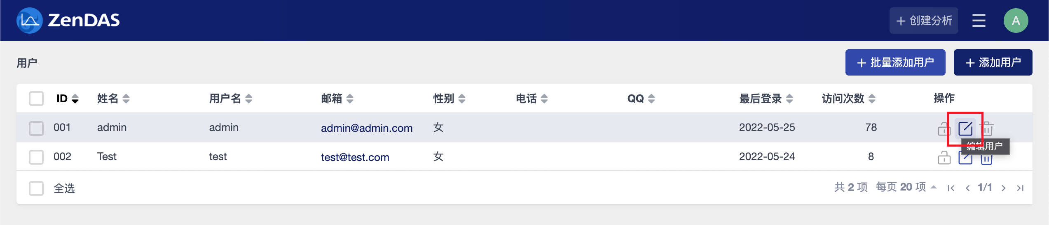Screen dimensions: 1049x225
Task: Check the box for user 001
Action: [x=36, y=128]
